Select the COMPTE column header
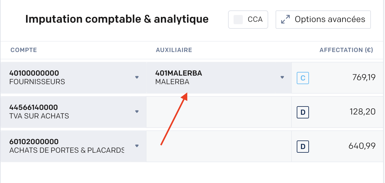385x183 pixels. [24, 50]
